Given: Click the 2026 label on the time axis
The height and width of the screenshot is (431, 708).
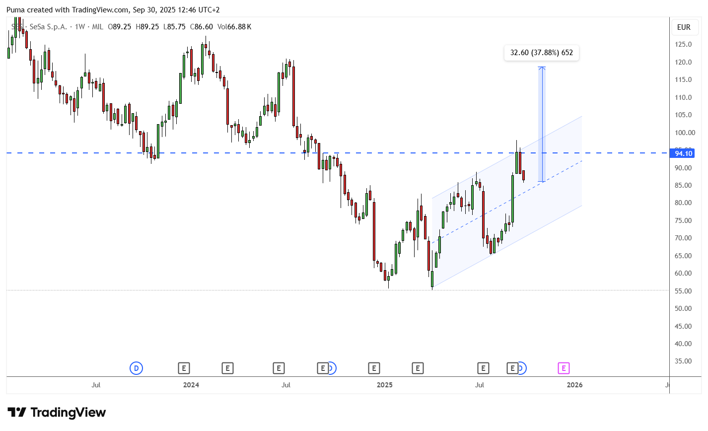Looking at the screenshot, I should pyautogui.click(x=575, y=385).
